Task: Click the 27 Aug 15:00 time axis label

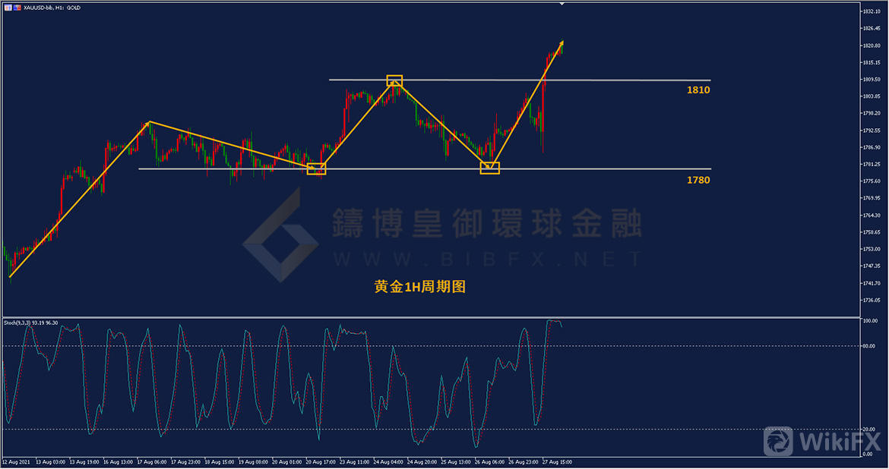Action: click(557, 462)
